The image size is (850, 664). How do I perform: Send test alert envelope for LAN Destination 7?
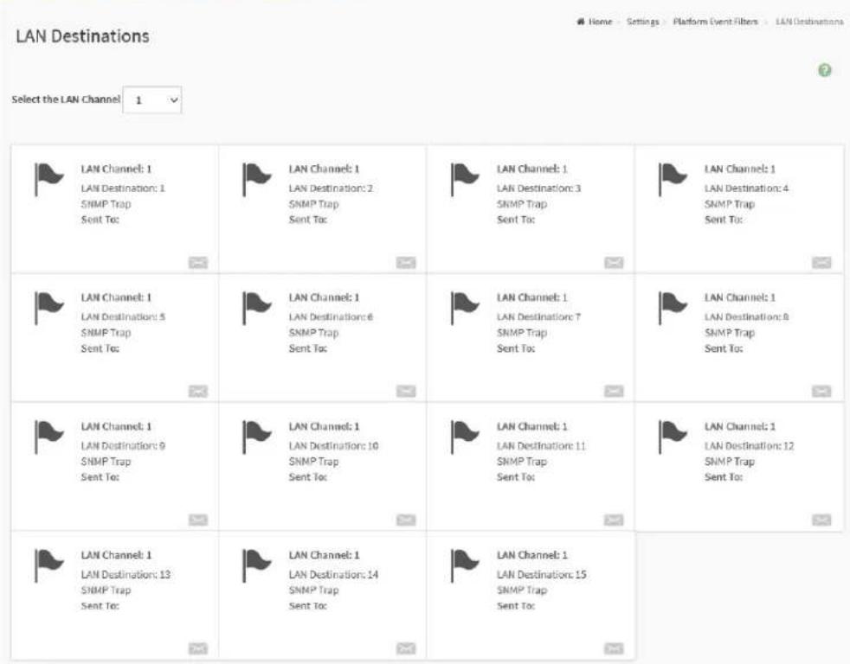pos(614,391)
